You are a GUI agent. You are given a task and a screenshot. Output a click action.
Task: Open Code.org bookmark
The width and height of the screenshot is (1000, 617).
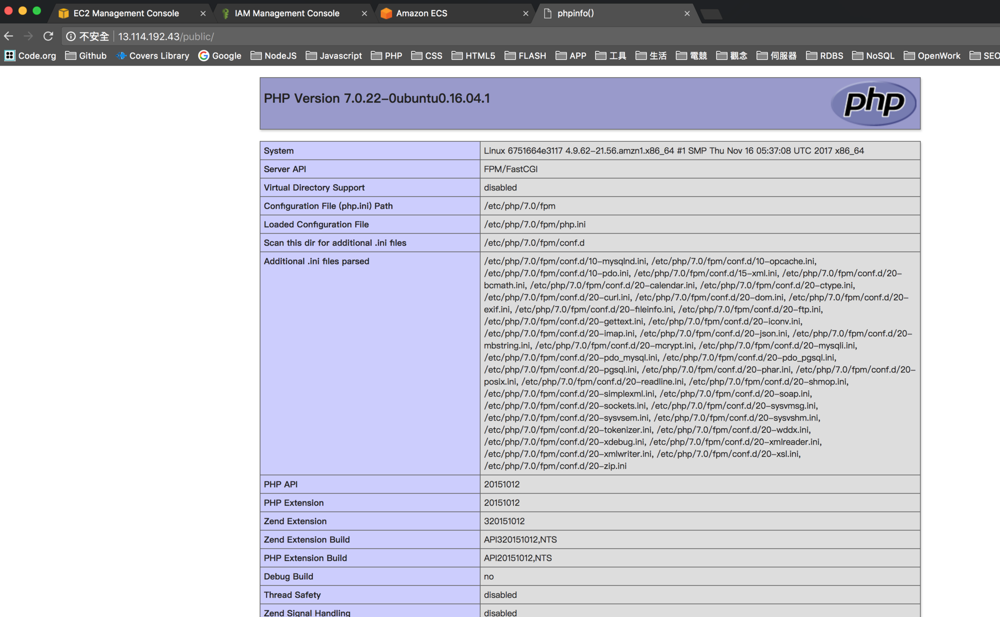click(31, 56)
